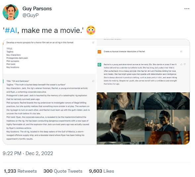
Task: Click thumbs-up icon on Rachel description response
Action: coord(181,64)
